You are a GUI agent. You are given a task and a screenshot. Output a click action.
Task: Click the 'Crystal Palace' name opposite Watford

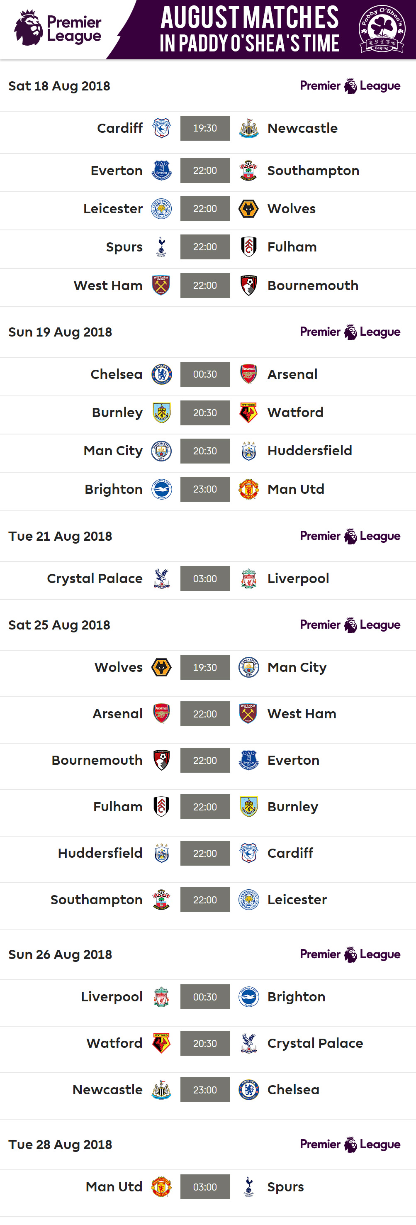[315, 1043]
